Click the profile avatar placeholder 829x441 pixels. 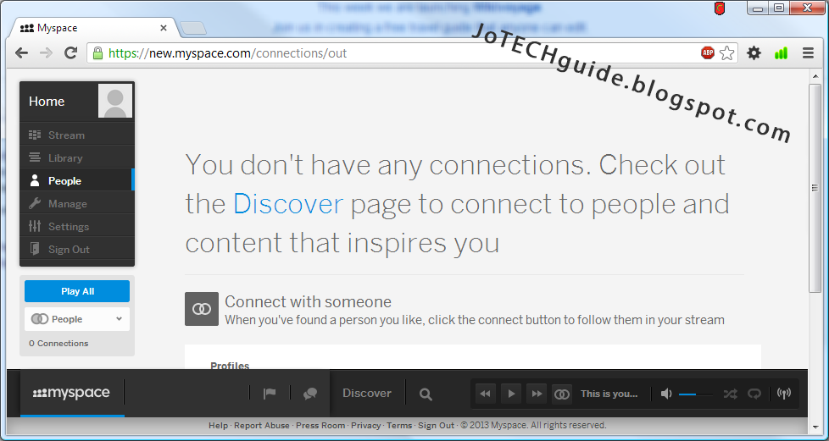(x=115, y=101)
